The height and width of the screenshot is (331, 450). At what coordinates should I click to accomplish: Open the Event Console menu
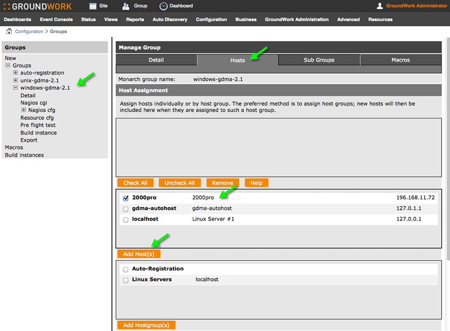[56, 20]
